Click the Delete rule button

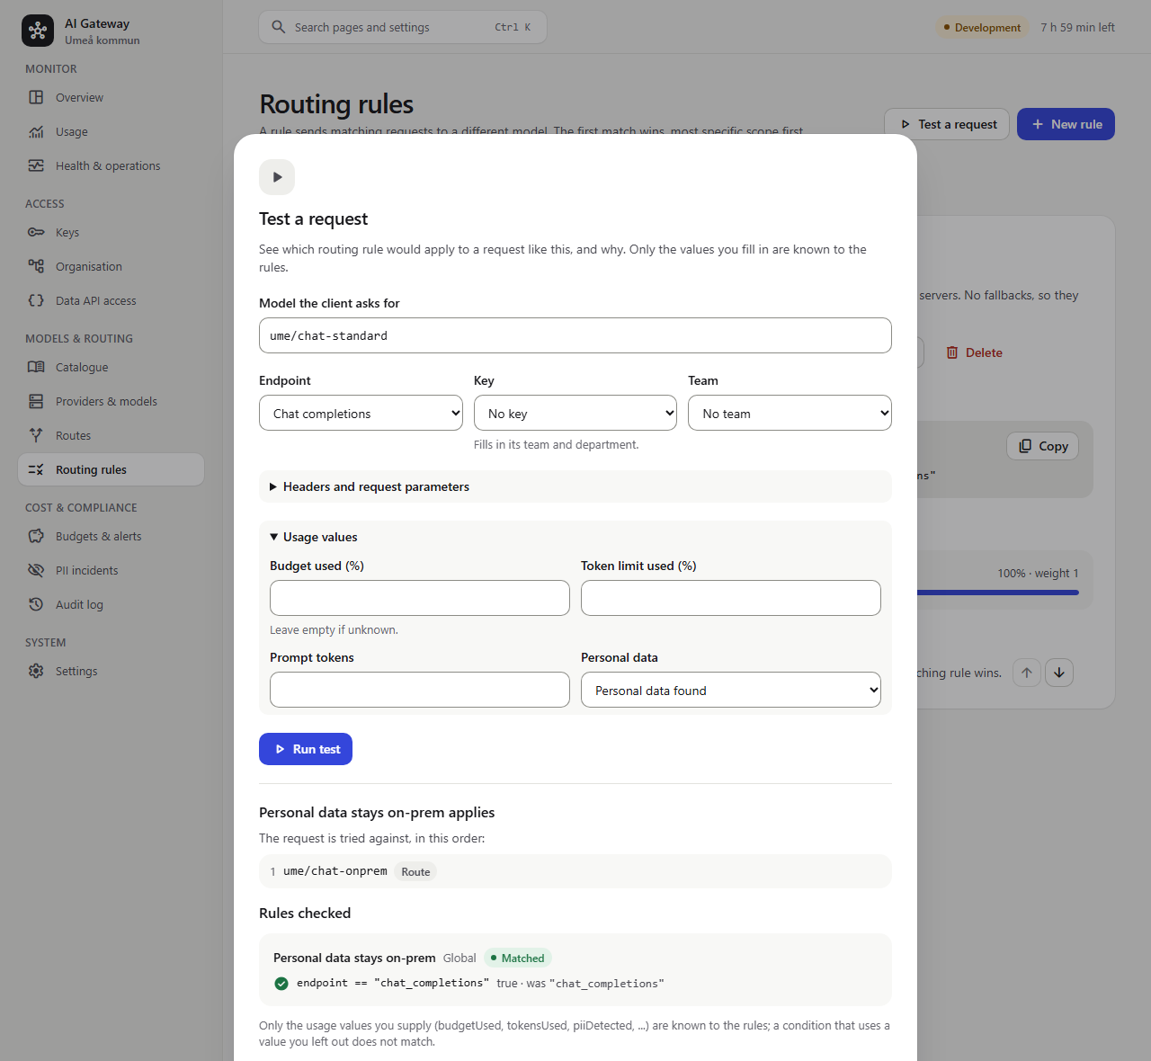[x=974, y=352]
